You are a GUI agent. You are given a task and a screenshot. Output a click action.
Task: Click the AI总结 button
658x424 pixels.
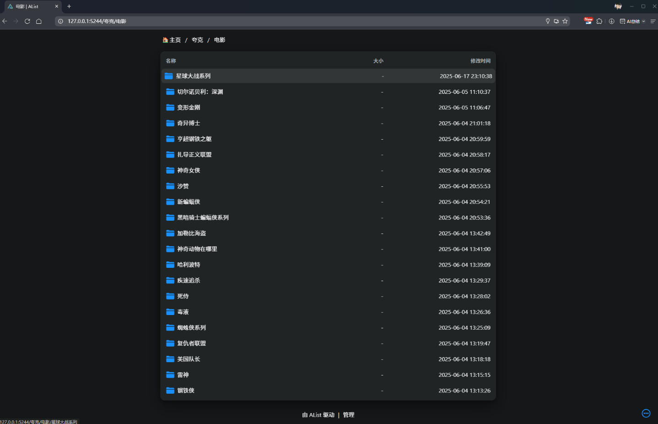(x=630, y=21)
